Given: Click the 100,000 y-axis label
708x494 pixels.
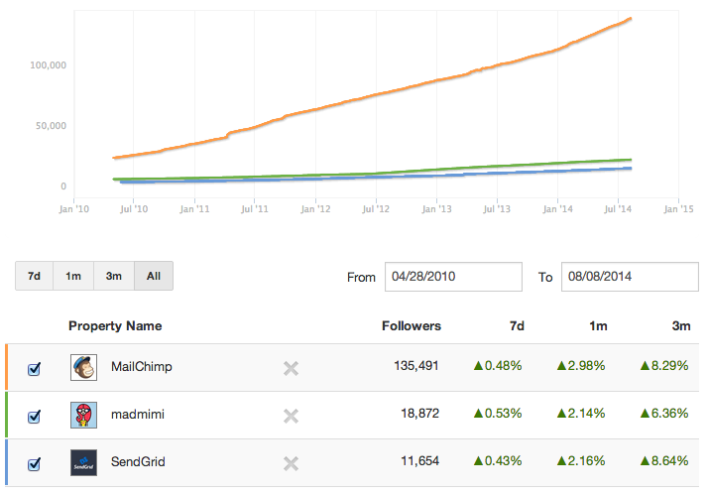Looking at the screenshot, I should click(48, 65).
